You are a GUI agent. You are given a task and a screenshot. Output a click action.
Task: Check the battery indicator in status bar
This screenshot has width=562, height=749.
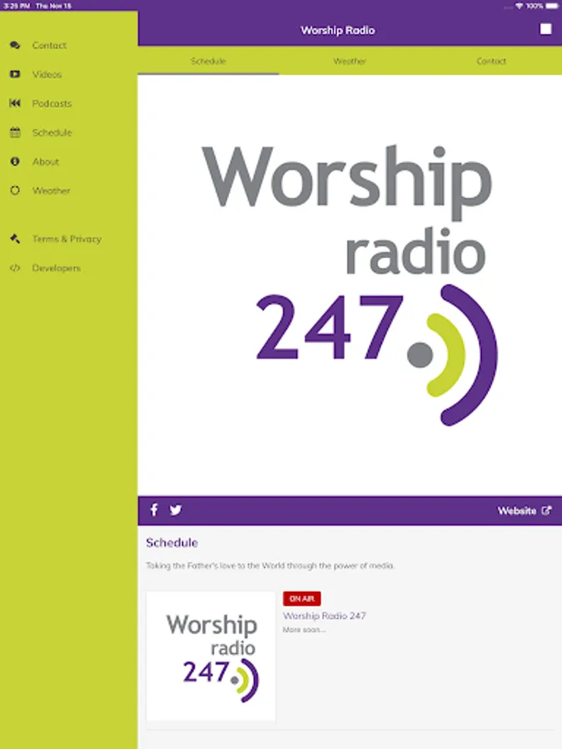[552, 6]
